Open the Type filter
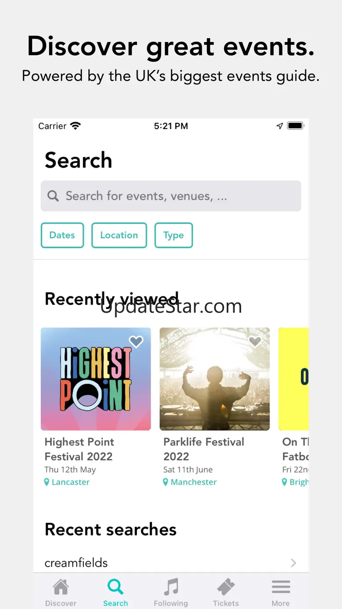 (x=174, y=235)
